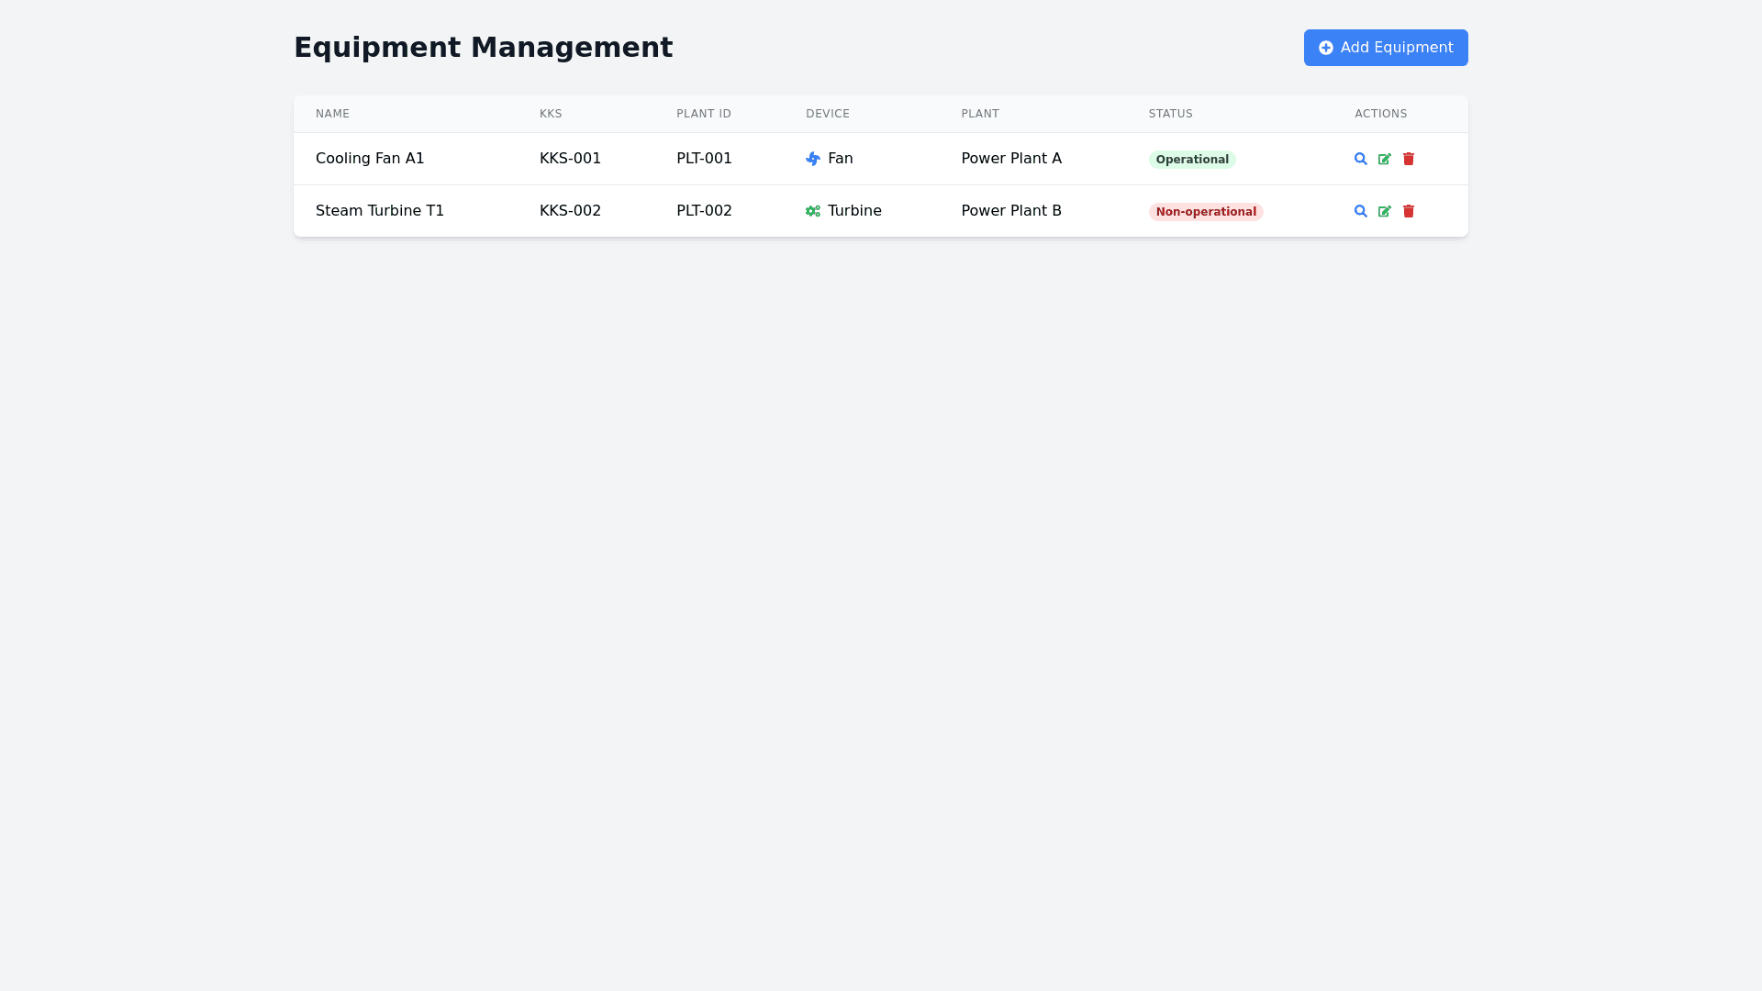Viewport: 1762px width, 991px height.
Task: Click the KKS column header
Action: 551,114
